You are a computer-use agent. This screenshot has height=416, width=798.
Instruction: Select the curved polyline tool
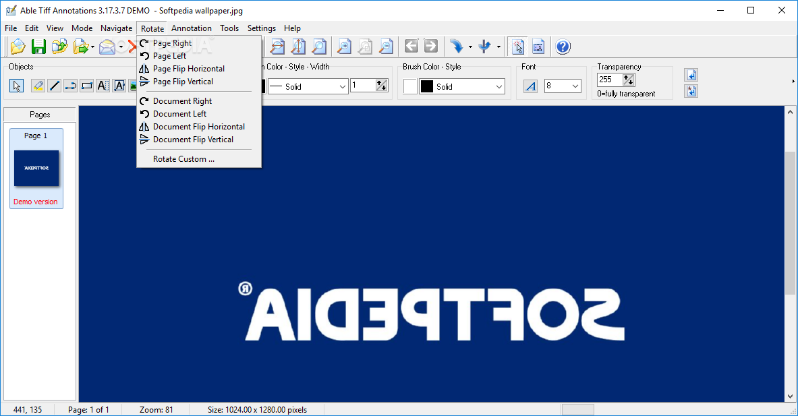point(71,86)
